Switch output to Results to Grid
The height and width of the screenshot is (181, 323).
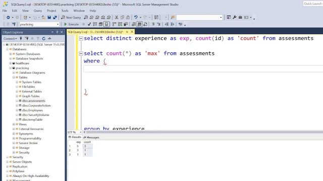click(x=139, y=24)
